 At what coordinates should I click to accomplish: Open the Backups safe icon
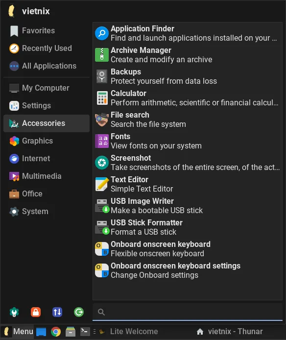tap(102, 76)
